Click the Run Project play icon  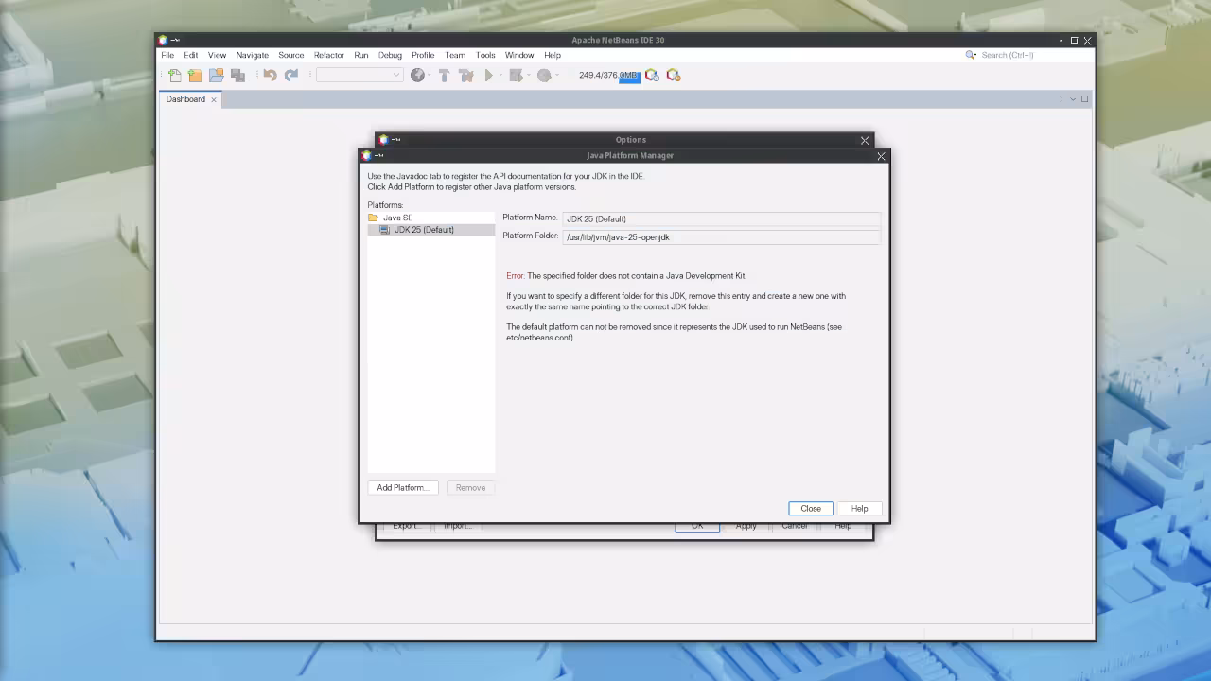[x=488, y=76]
